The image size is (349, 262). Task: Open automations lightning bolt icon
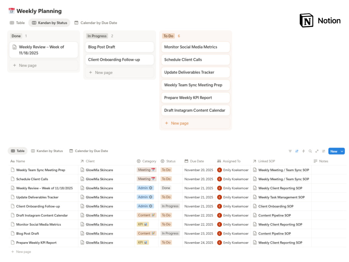tap(303, 151)
